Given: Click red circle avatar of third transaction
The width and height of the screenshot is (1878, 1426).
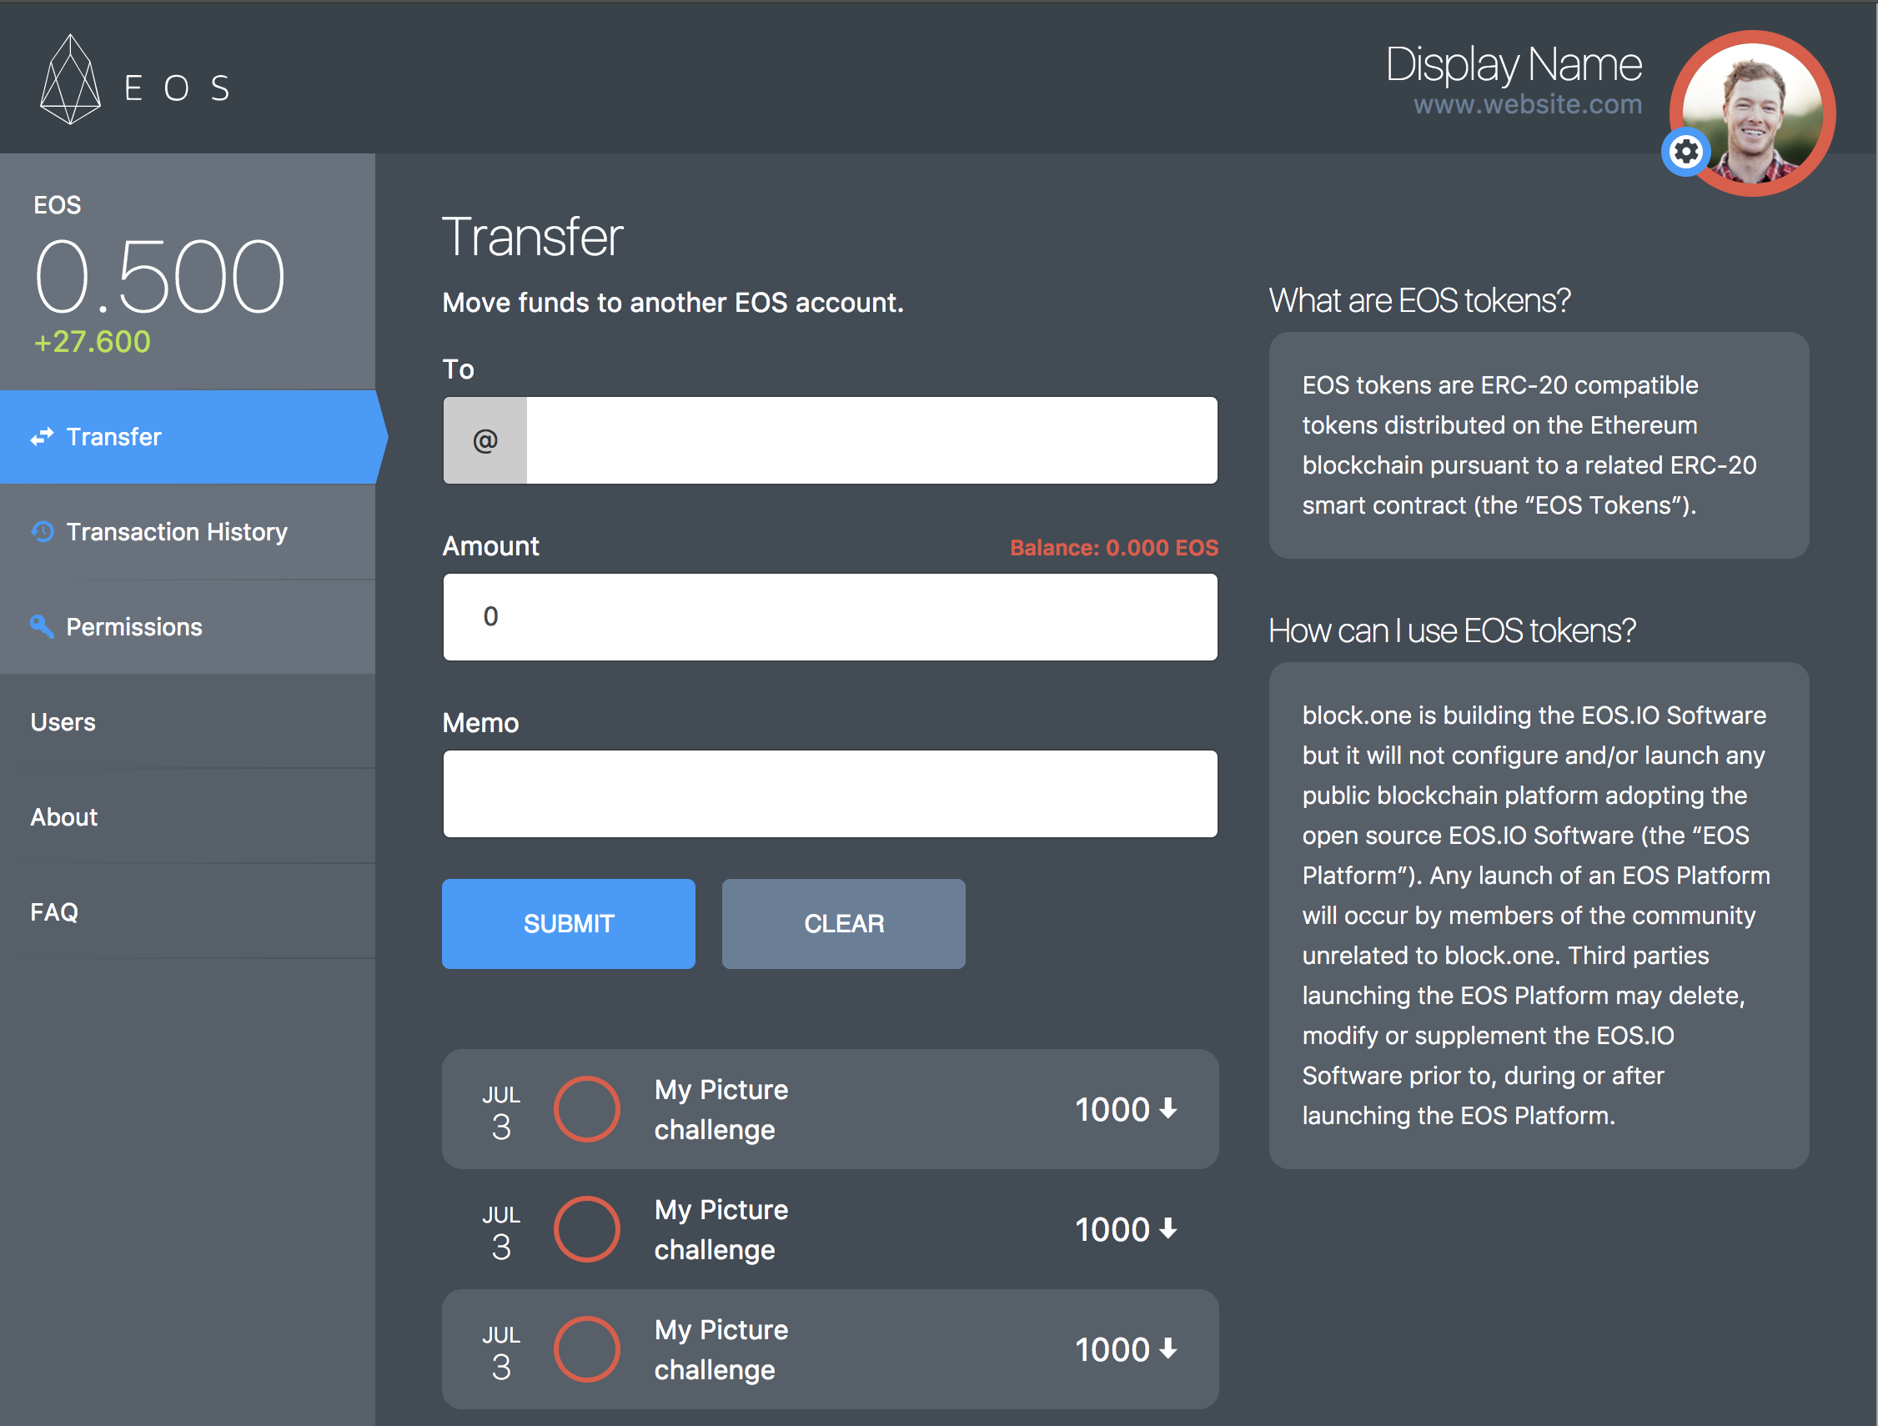Looking at the screenshot, I should (x=586, y=1348).
